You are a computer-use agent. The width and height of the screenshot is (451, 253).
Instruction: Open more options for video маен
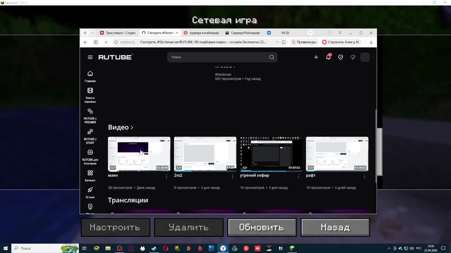pos(167,176)
